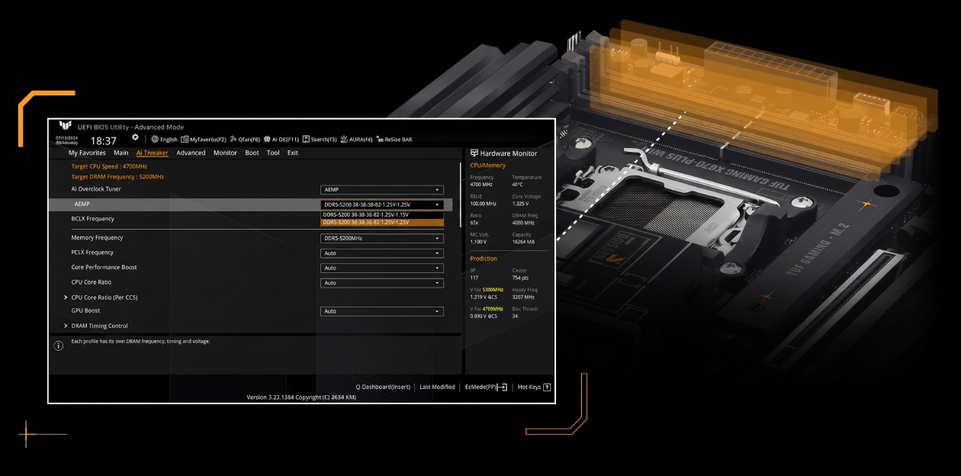Screen dimensions: 961x476
Task: Open Search (F9) toolbar item
Action: (320, 140)
